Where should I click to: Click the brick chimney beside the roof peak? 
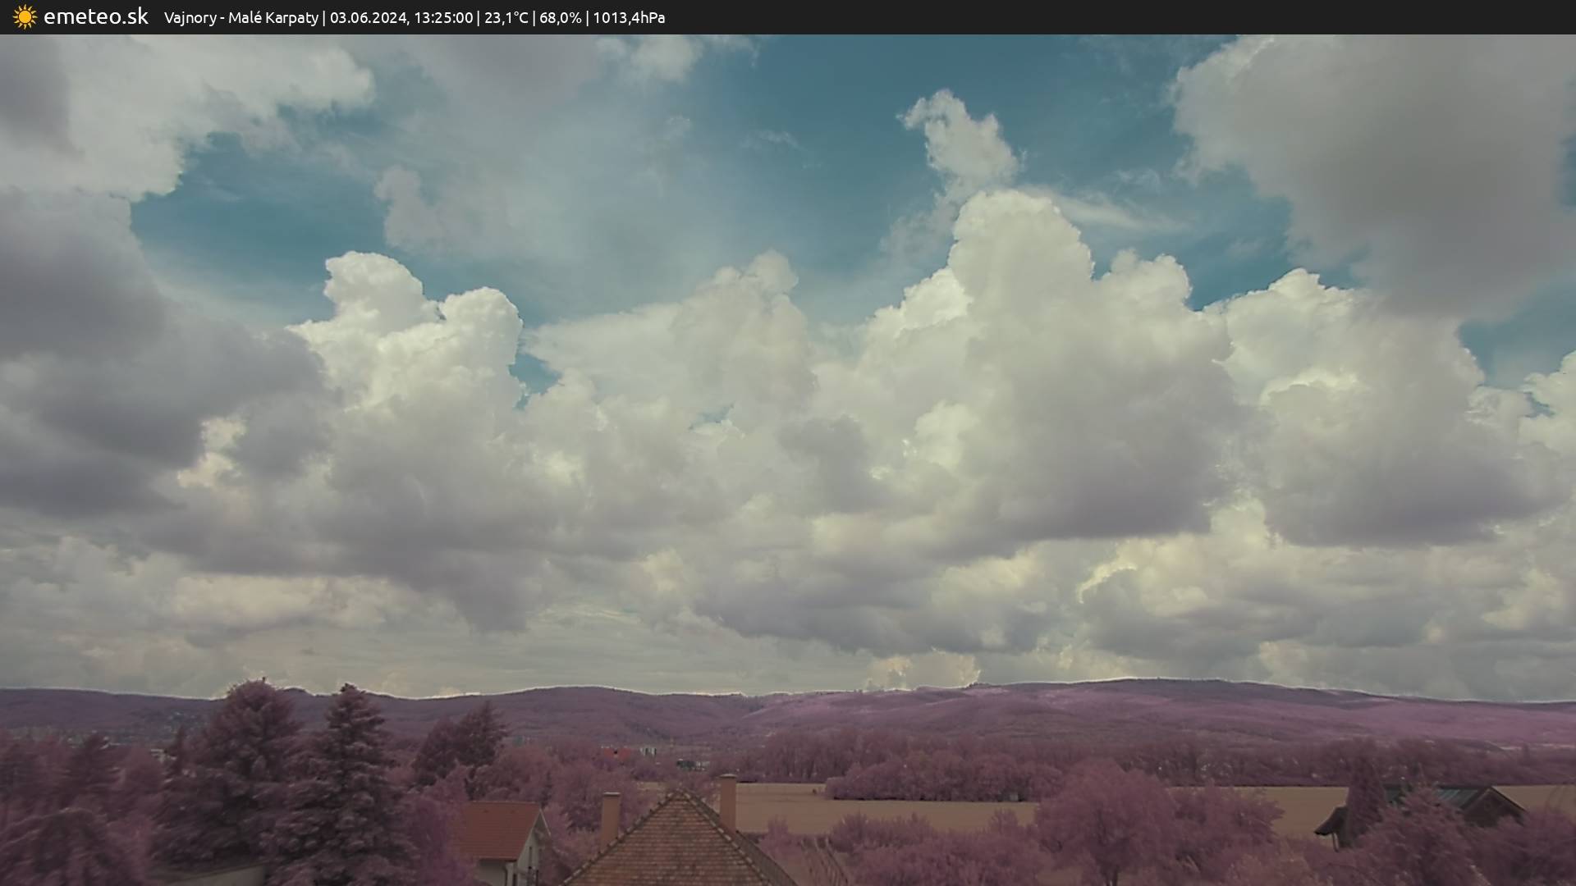point(727,801)
